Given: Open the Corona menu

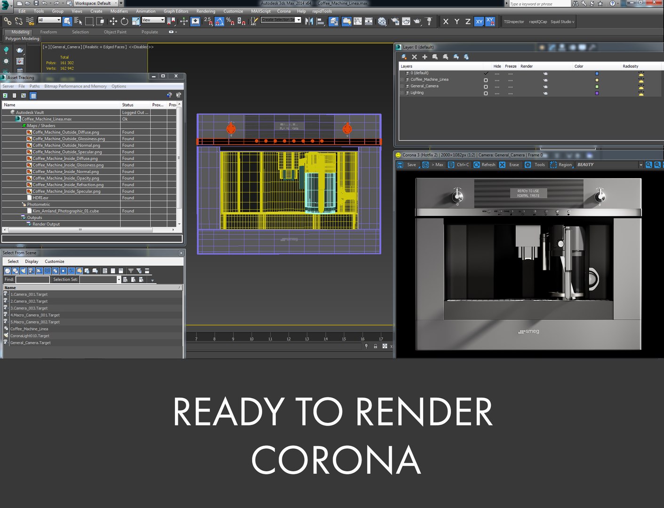Looking at the screenshot, I should pos(284,11).
